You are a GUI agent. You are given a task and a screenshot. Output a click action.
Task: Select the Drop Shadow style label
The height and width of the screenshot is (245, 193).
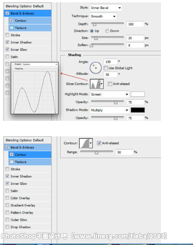[21, 227]
